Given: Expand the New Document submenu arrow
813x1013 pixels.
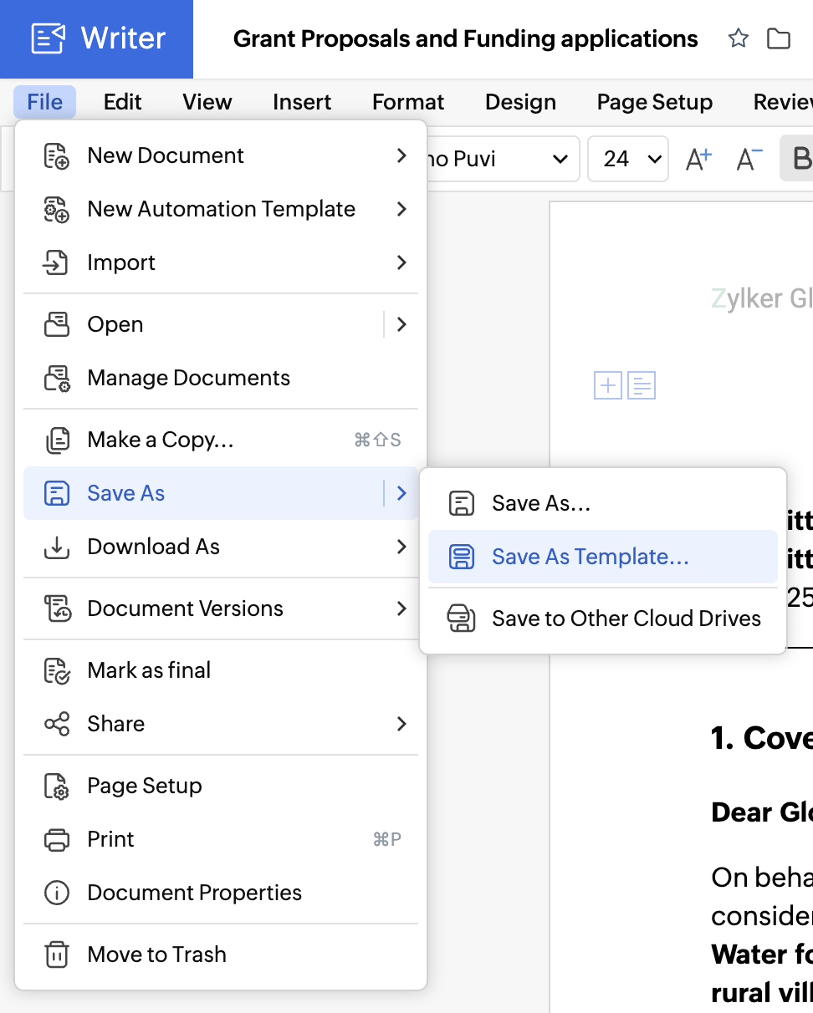Looking at the screenshot, I should 401,155.
